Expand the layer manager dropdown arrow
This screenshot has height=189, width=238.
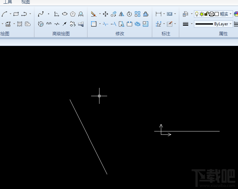point(192,14)
